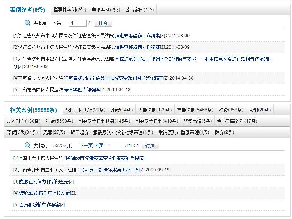Click the date 2014-04-30 in case [4]
The width and height of the screenshot is (292, 219).
click(181, 78)
